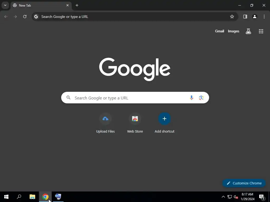This screenshot has height=202, width=270.
Task: Toggle the Chrome side panel
Action: [245, 17]
